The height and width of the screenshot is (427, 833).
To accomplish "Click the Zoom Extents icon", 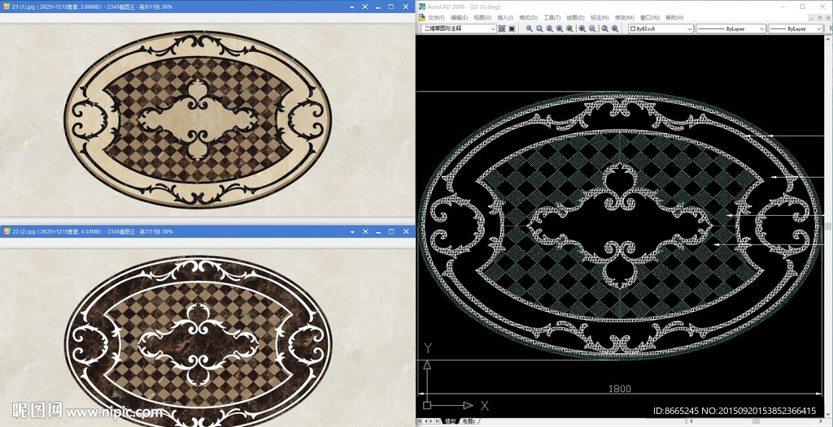I will click(x=615, y=28).
